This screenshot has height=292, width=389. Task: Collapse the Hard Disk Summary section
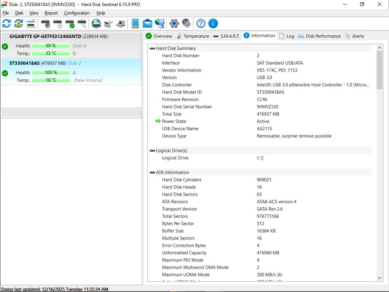tap(152, 48)
